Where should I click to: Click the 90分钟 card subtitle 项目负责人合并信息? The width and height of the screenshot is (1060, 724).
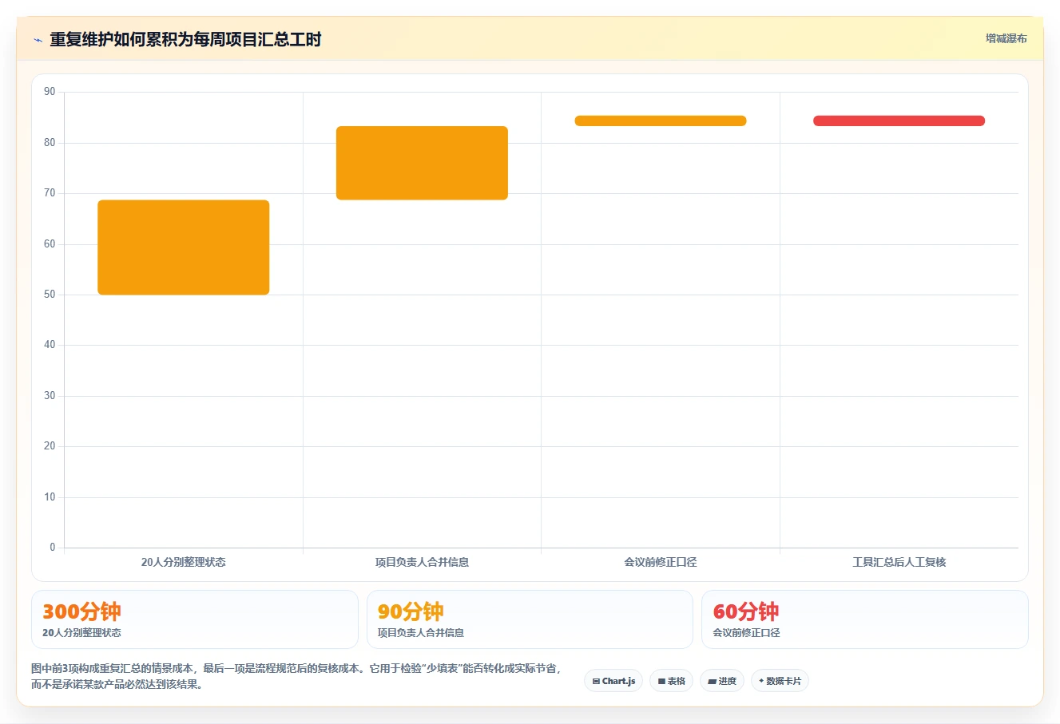click(421, 633)
